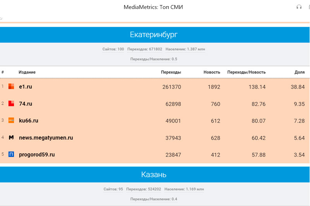Image resolution: width=310 pixels, height=206 pixels.
Task: Click the blue progorod59.ru favicon
Action: click(x=11, y=155)
